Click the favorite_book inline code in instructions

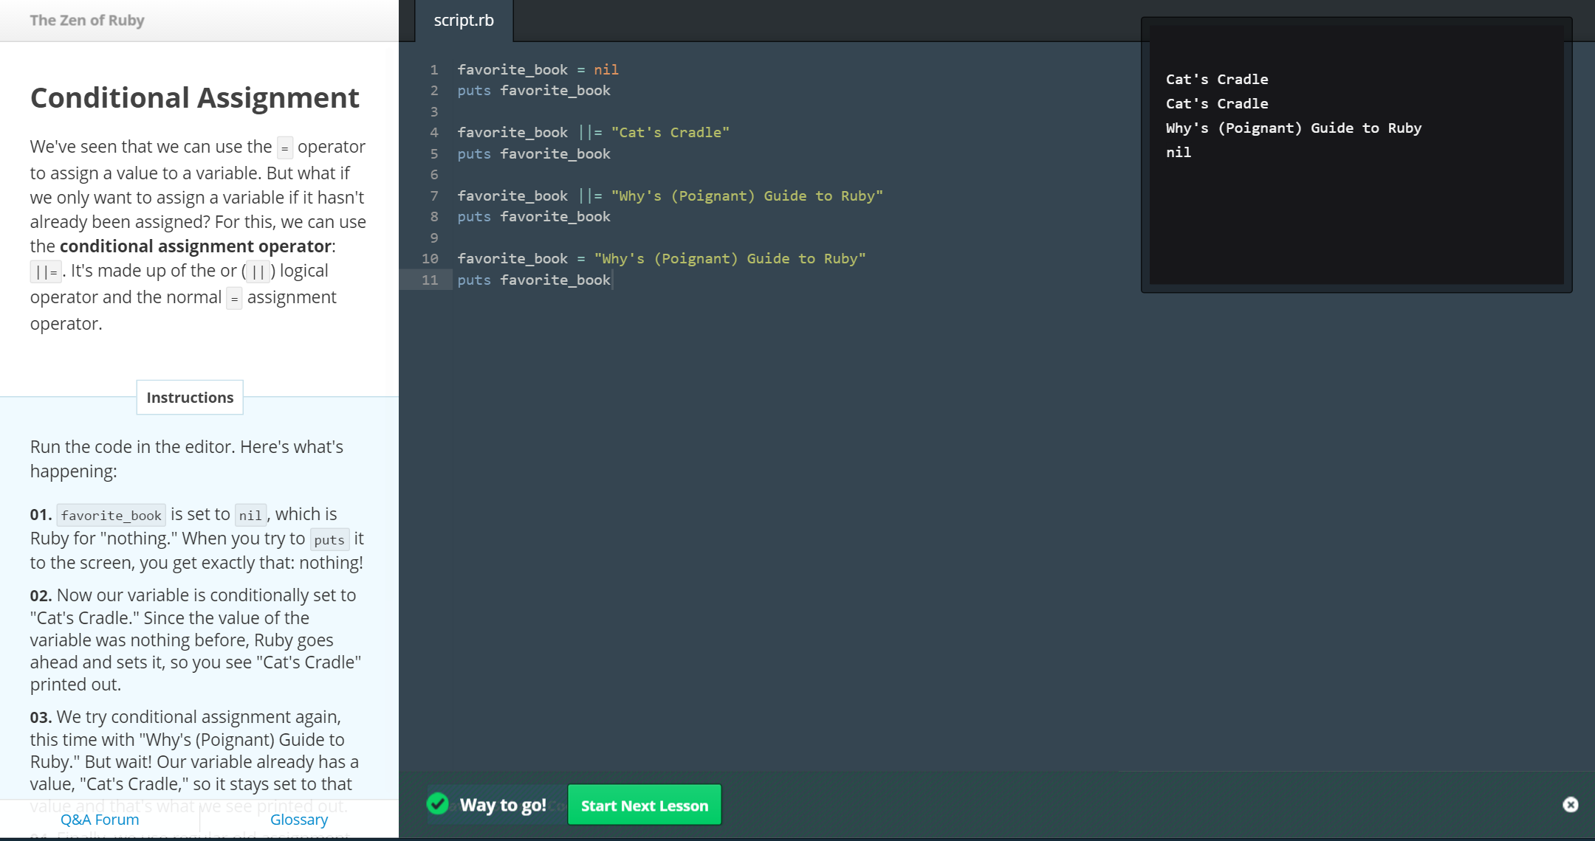coord(111,516)
